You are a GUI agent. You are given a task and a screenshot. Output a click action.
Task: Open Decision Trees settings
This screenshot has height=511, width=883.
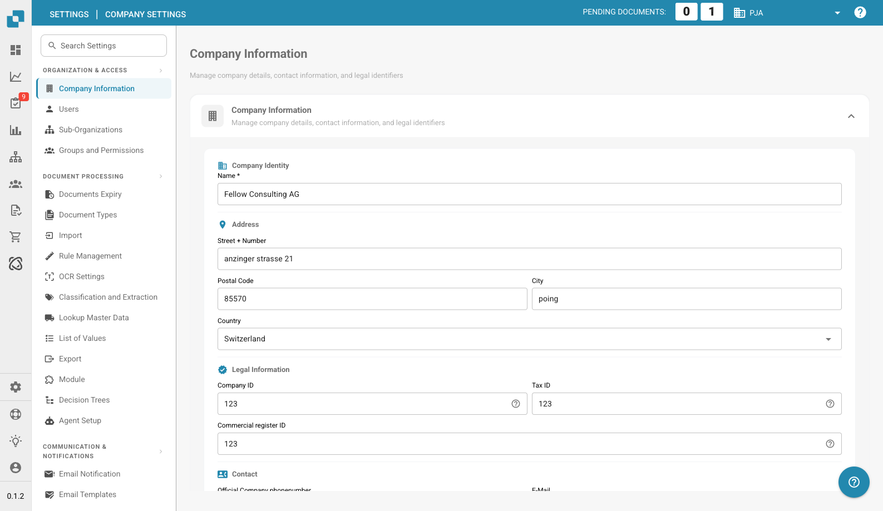tap(104, 400)
